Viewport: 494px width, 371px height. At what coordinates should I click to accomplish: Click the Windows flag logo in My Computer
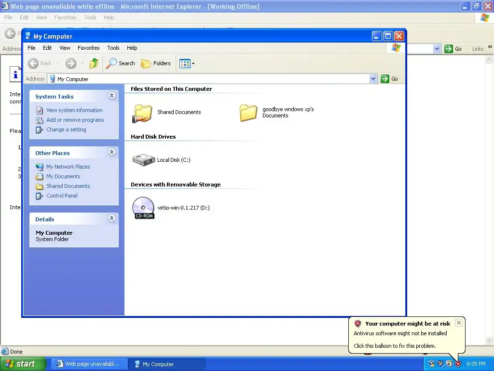396,48
